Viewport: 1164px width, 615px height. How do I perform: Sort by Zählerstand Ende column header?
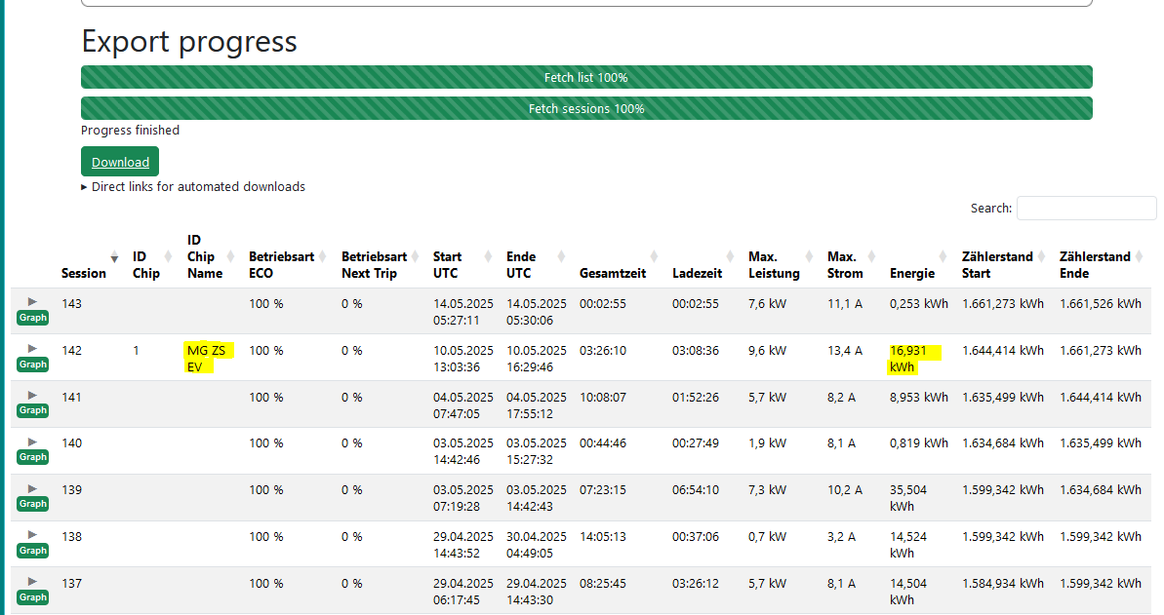pos(1095,265)
